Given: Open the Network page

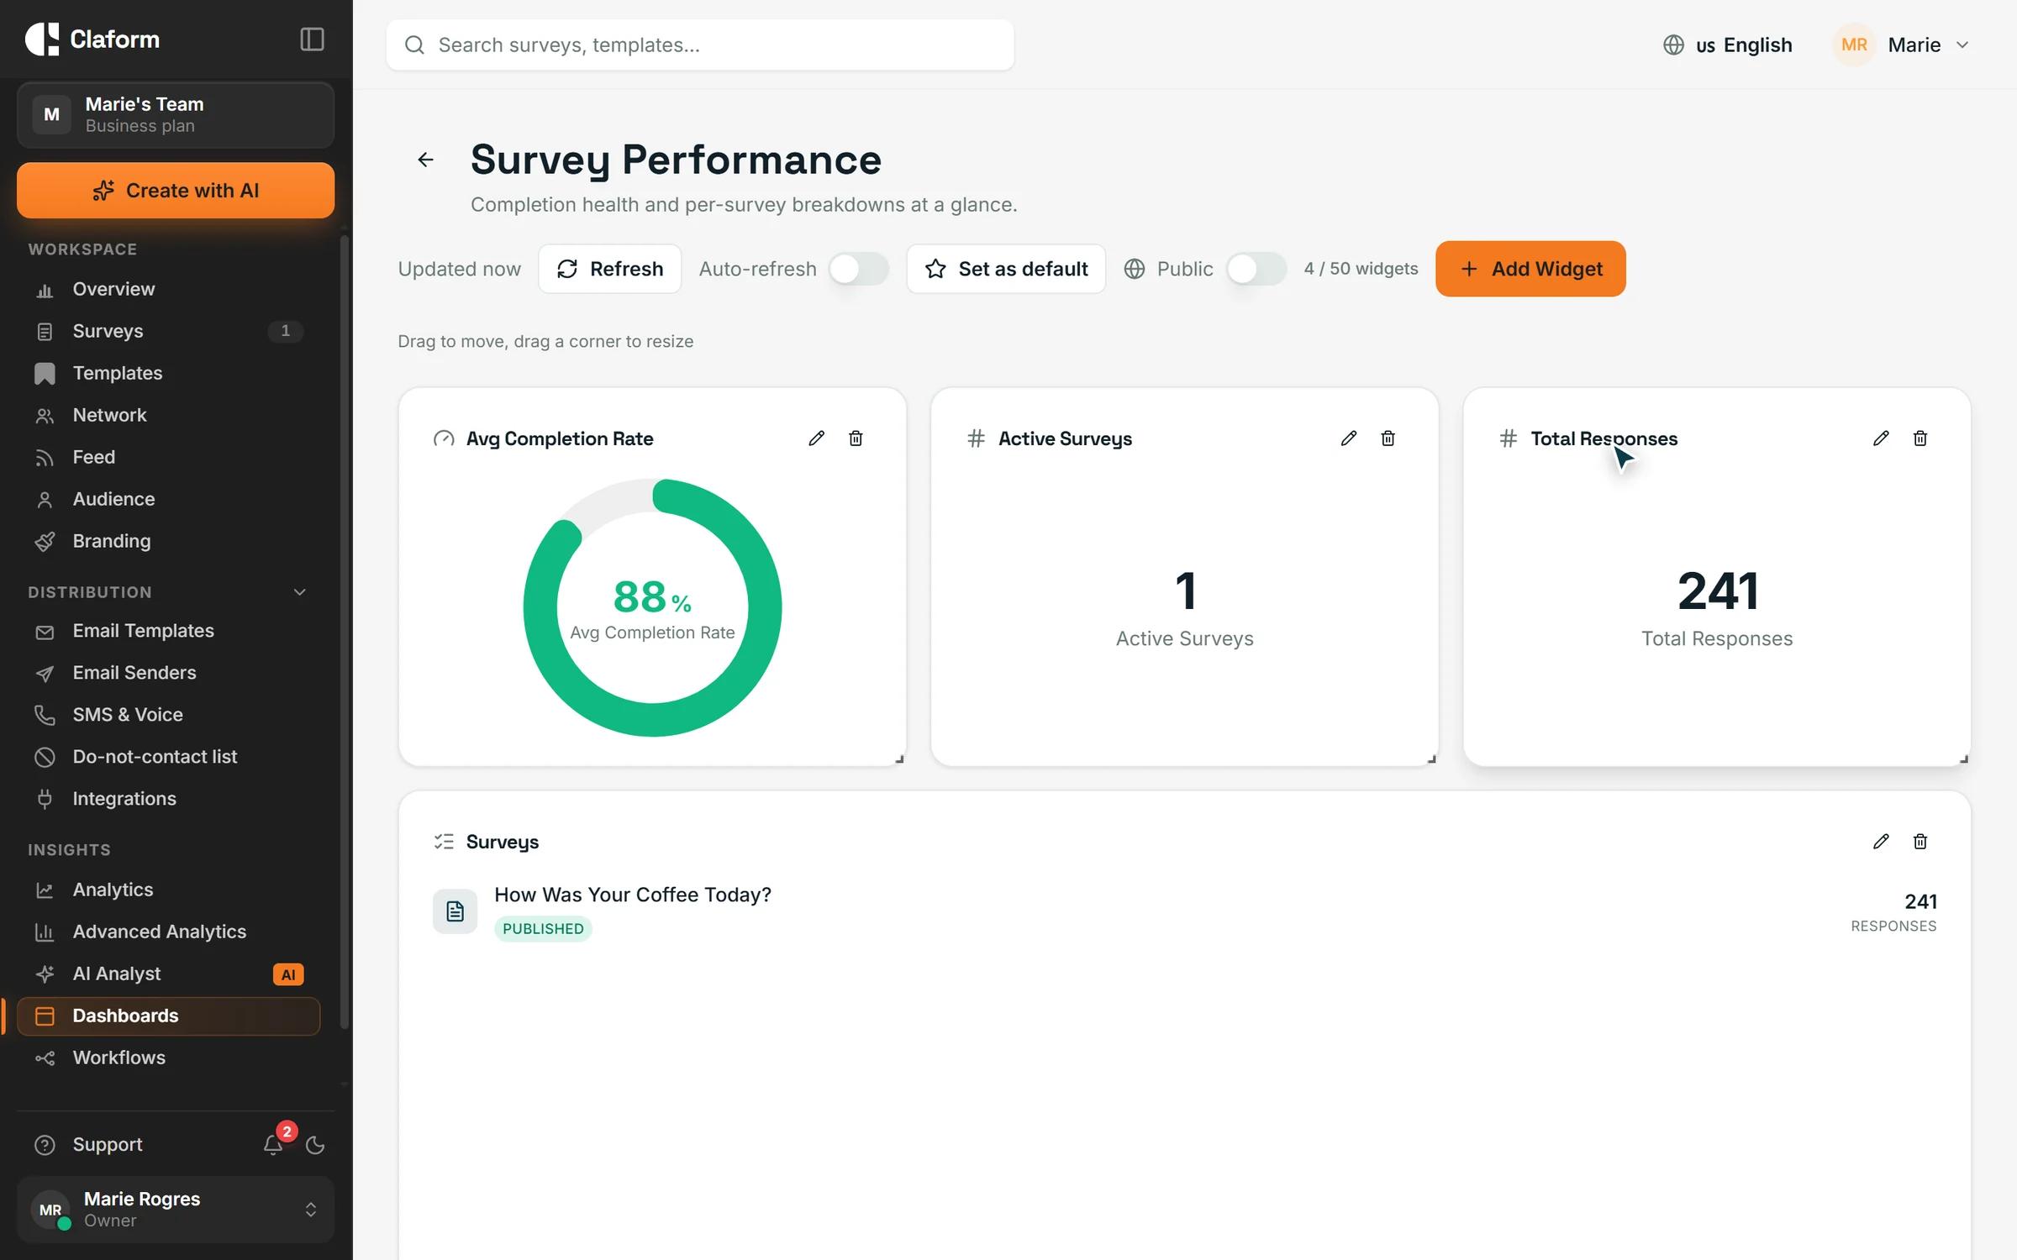Looking at the screenshot, I should click(x=168, y=415).
